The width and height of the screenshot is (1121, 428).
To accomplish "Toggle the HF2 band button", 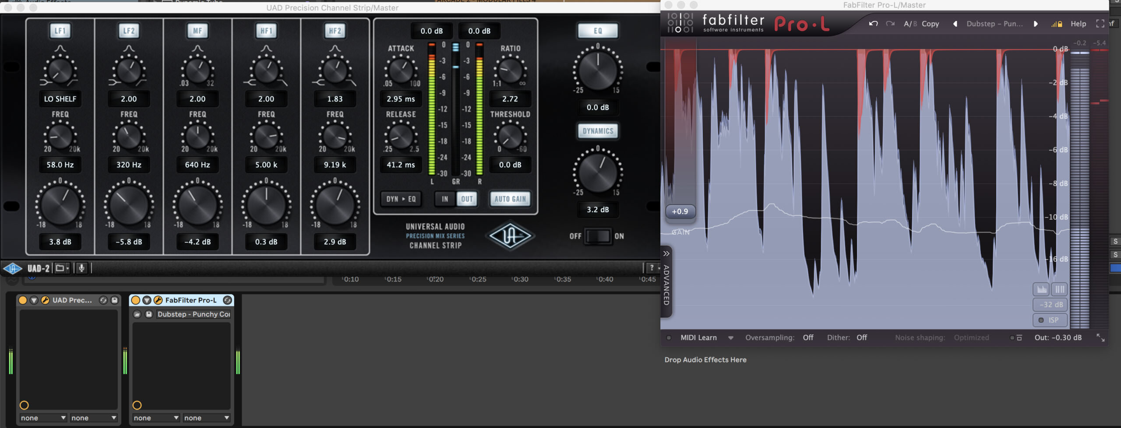I will click(x=335, y=31).
